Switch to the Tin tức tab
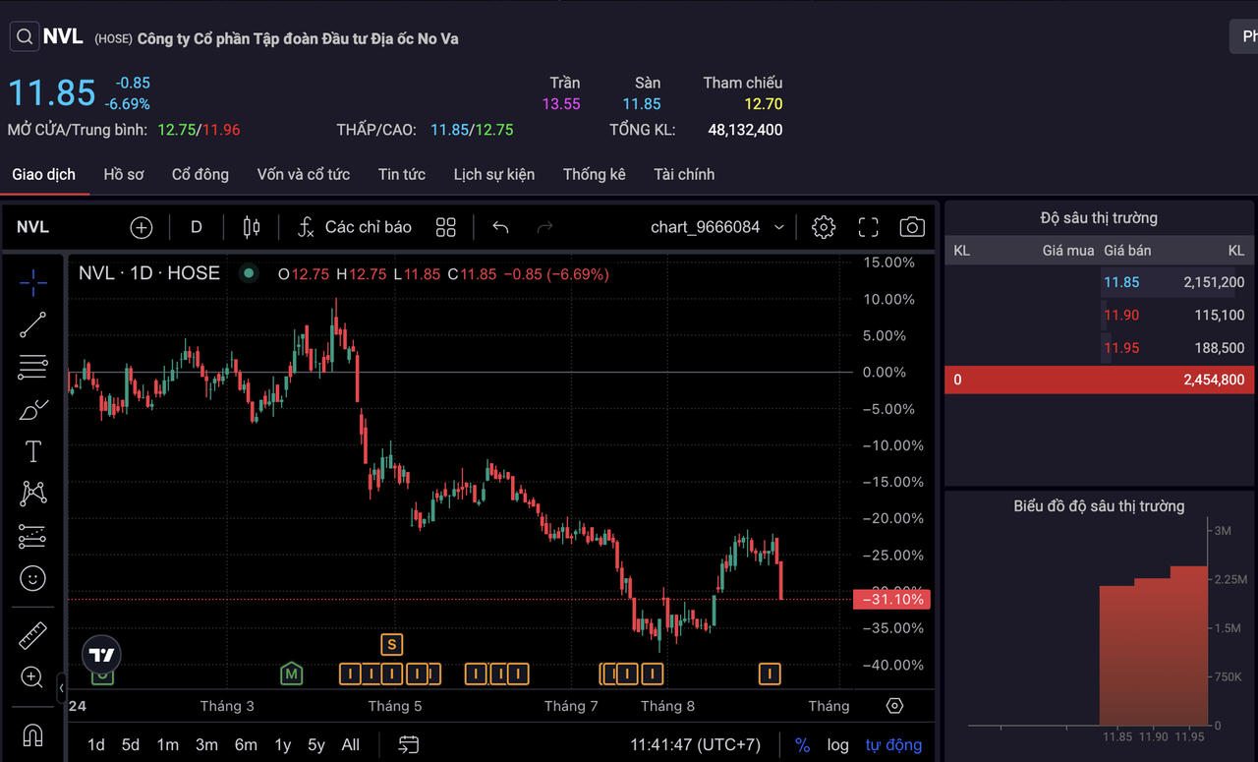This screenshot has width=1258, height=762. (401, 174)
